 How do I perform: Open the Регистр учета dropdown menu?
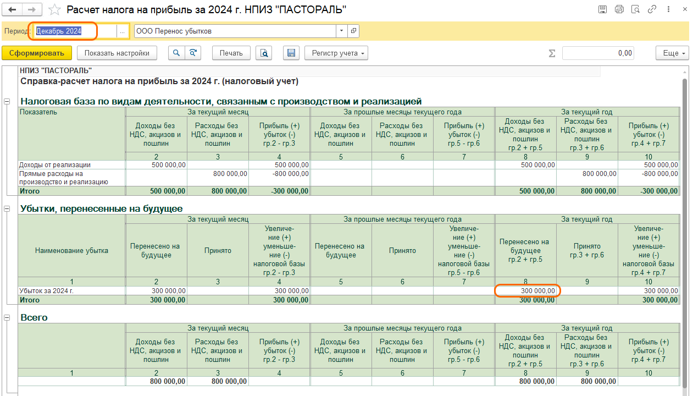(x=336, y=53)
